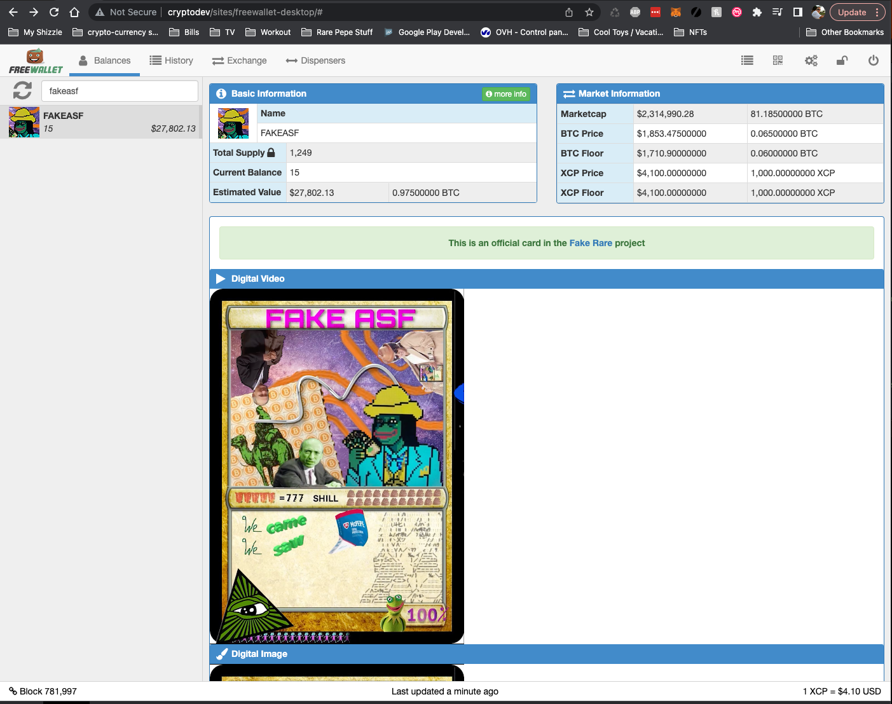Click the browser profile avatar
This screenshot has height=704, width=892.
(x=818, y=12)
